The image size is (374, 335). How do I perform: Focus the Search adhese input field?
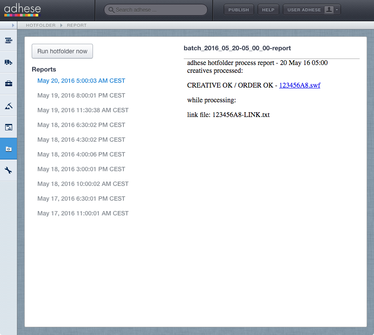click(156, 10)
